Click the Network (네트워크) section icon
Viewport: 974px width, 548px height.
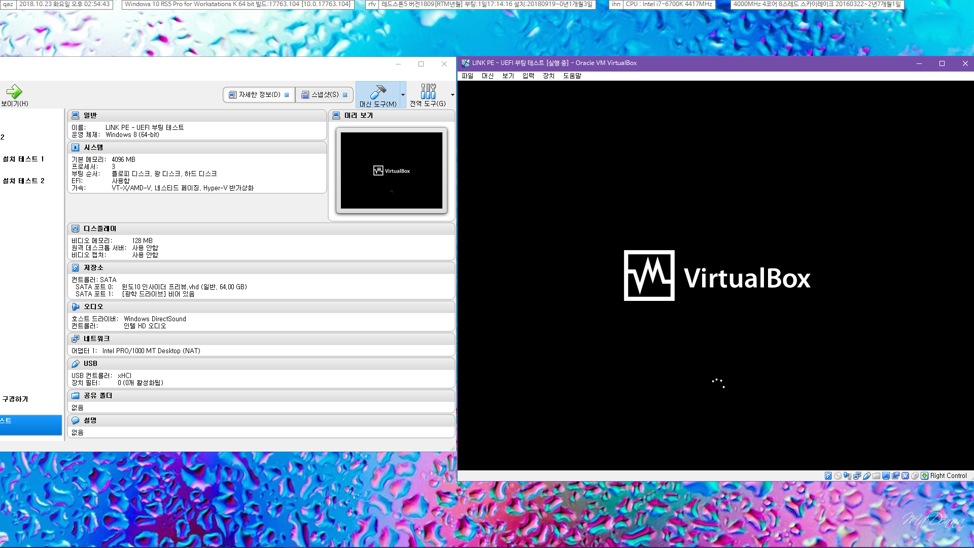click(x=75, y=338)
